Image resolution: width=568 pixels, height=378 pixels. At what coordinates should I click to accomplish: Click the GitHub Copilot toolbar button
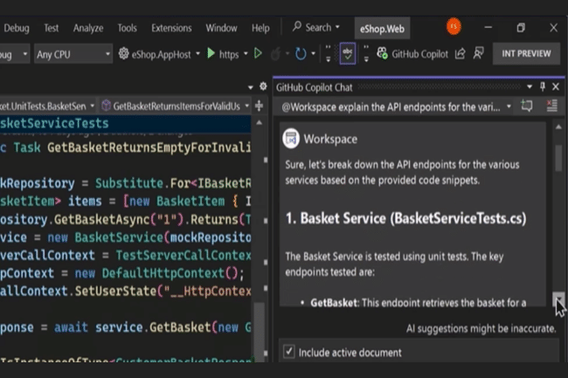coord(412,54)
